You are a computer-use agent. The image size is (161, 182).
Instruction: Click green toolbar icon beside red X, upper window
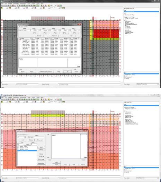point(60,5)
